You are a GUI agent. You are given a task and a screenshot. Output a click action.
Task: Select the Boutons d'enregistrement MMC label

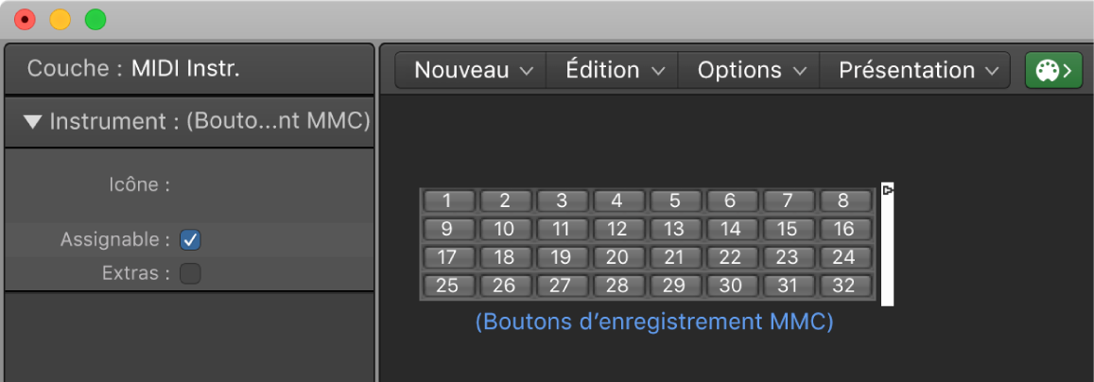click(654, 322)
